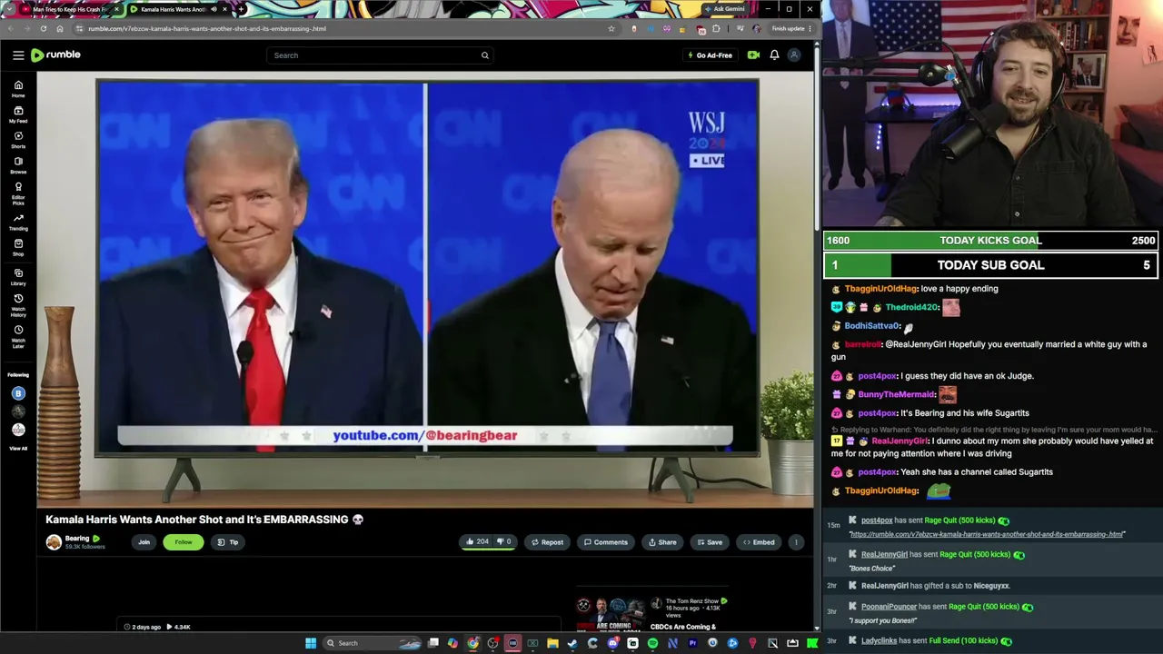Open the video's more options menu
Screen dimensions: 1163x654
pyautogui.click(x=796, y=542)
